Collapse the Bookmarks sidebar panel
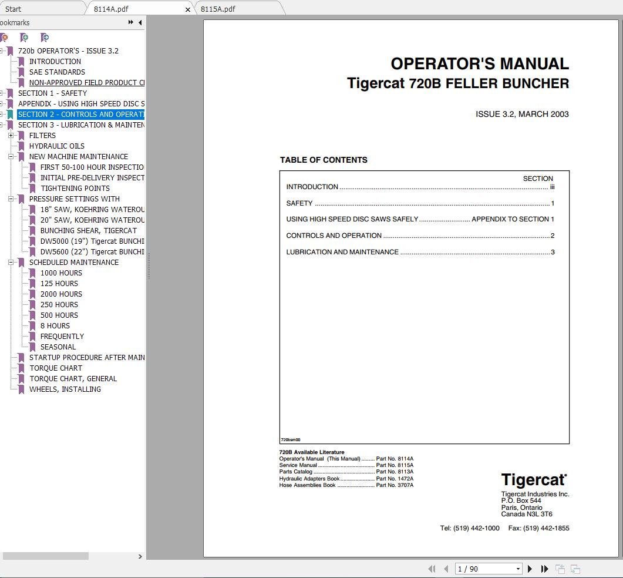 [140, 22]
